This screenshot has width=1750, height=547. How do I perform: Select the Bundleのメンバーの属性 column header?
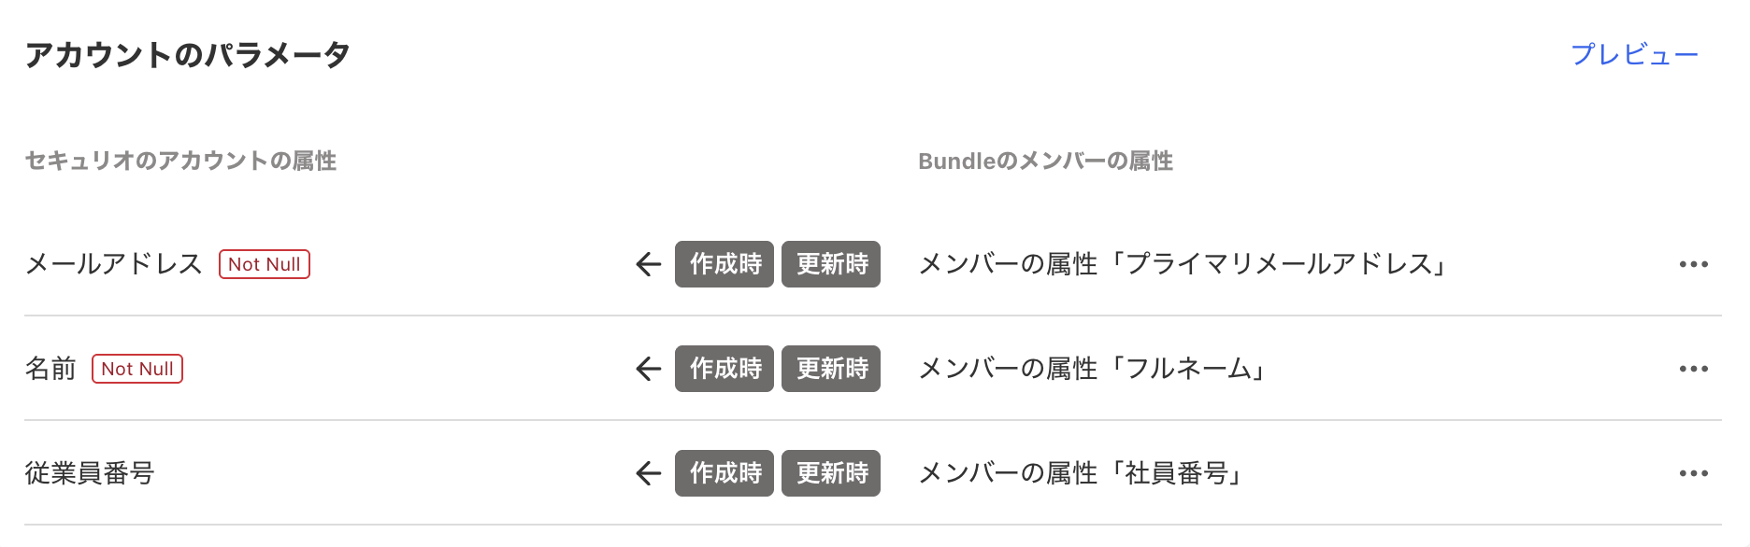click(x=1047, y=161)
